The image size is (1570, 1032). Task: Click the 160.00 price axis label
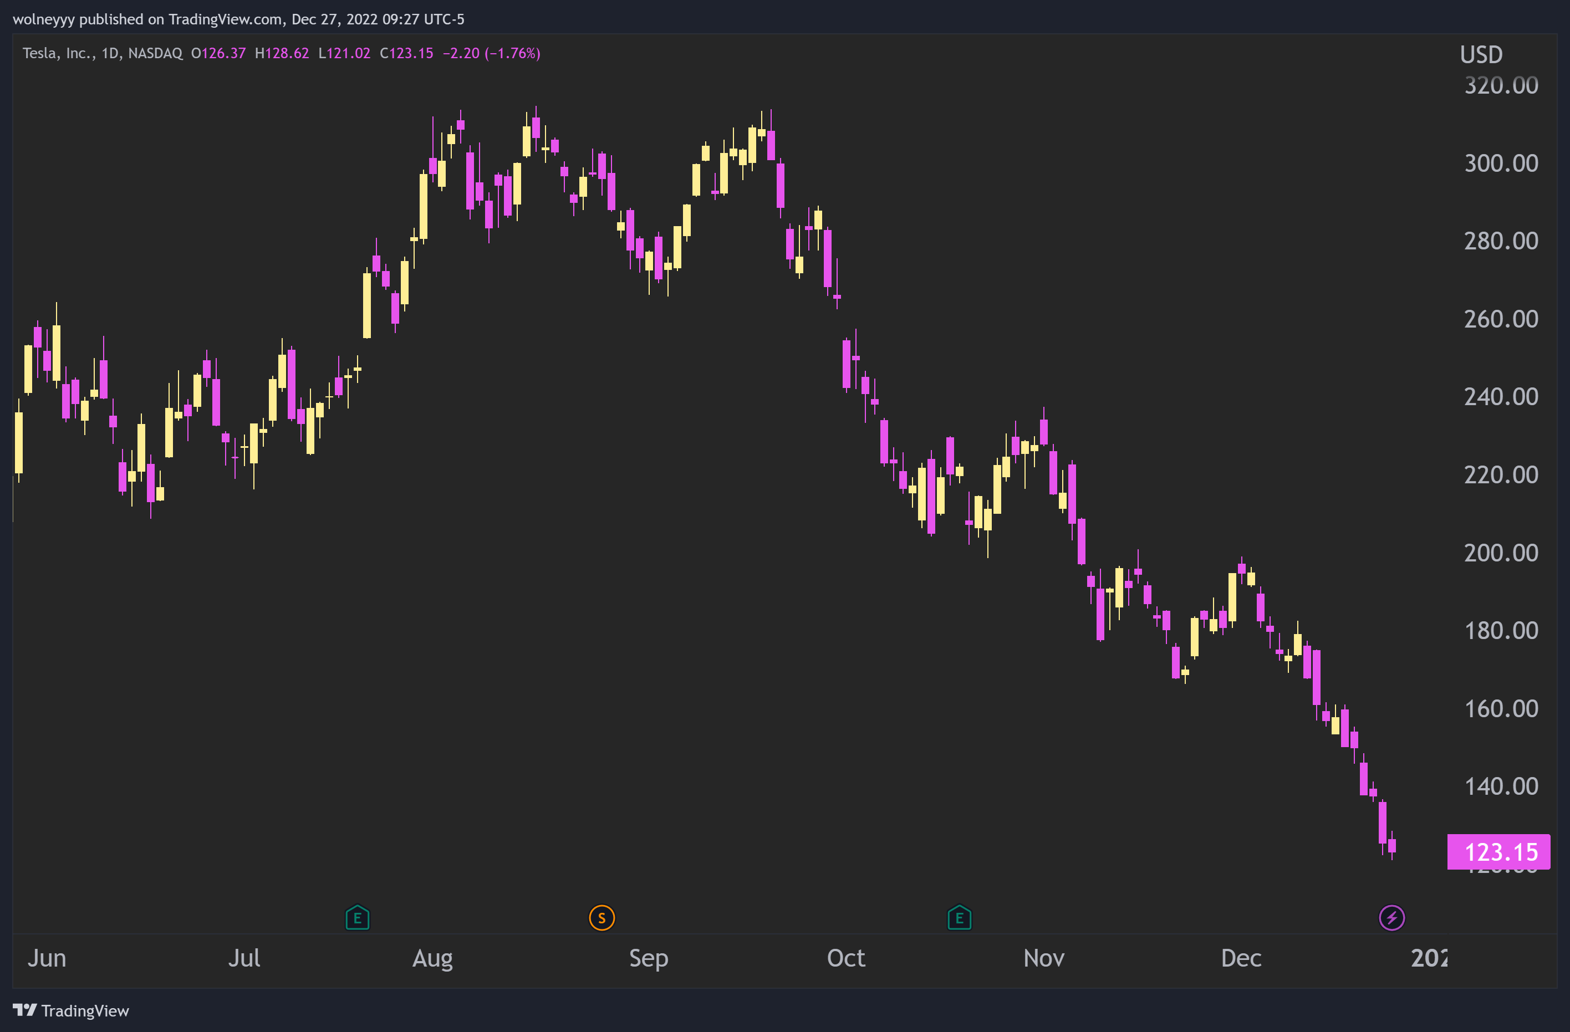1501,708
